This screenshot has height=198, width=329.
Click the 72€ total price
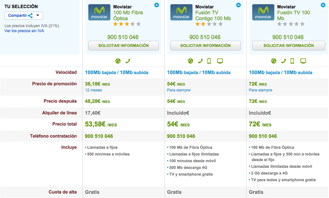[x=260, y=124]
